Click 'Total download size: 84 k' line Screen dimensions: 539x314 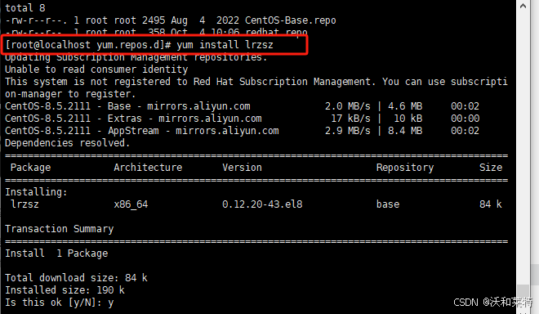click(76, 278)
